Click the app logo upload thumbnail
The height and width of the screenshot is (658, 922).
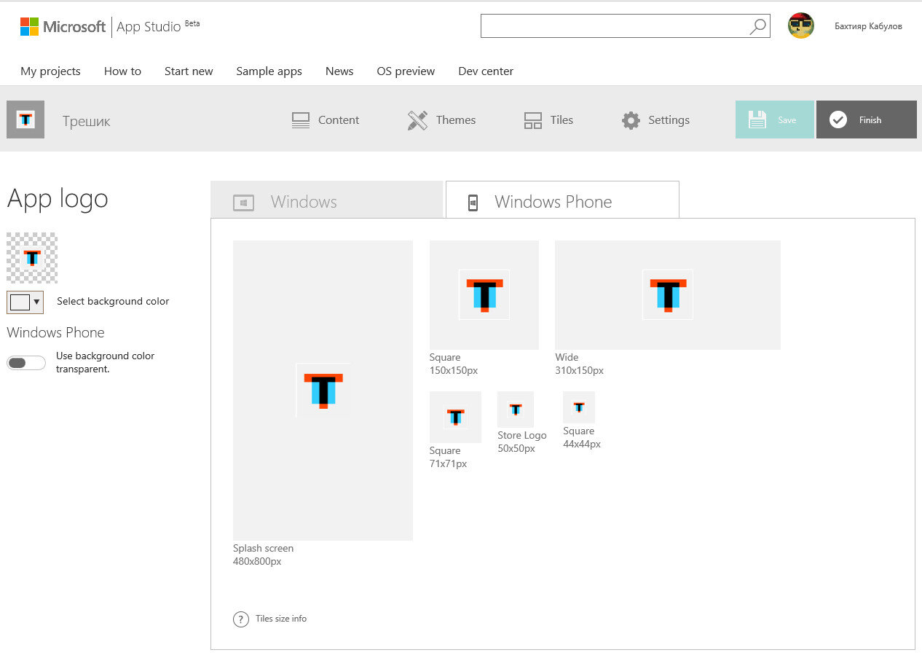[x=32, y=258]
